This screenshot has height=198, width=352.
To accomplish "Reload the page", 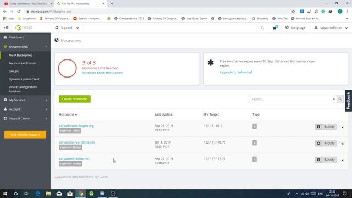I will tap(19, 12).
